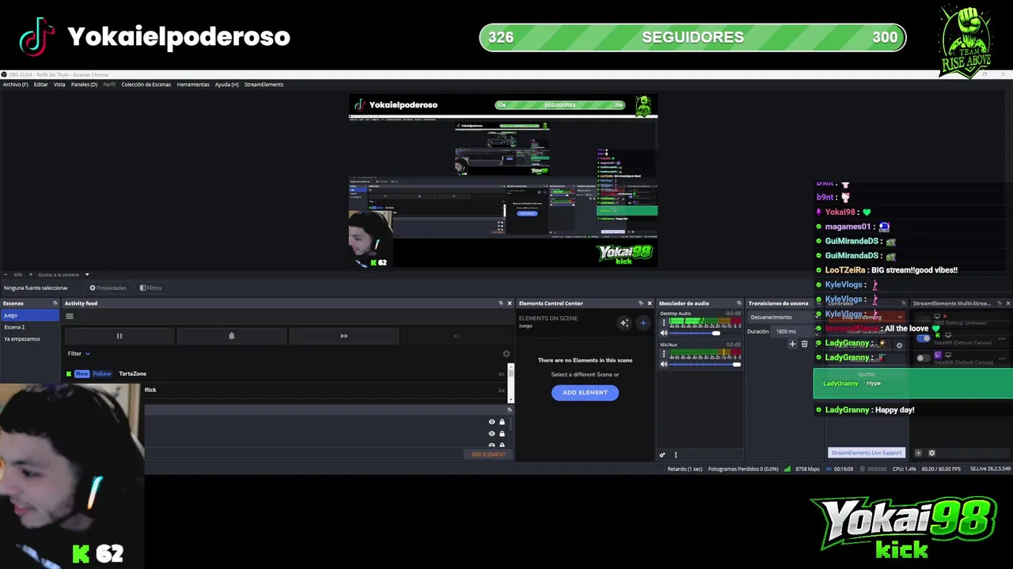Toggle the Twitch Yokai98 stream switch

click(x=923, y=358)
